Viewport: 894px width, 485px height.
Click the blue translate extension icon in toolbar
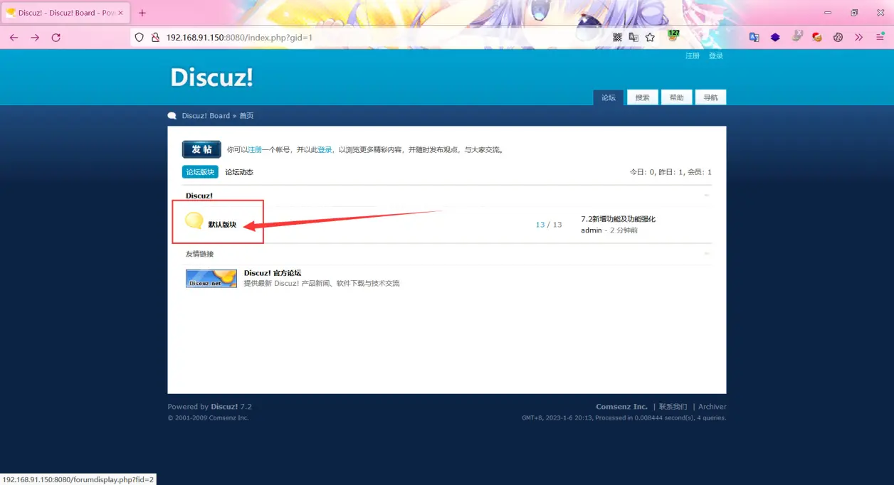(x=754, y=38)
